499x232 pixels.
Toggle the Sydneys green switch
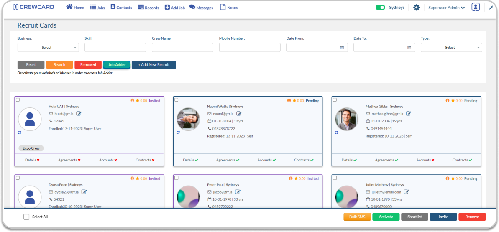coord(380,8)
